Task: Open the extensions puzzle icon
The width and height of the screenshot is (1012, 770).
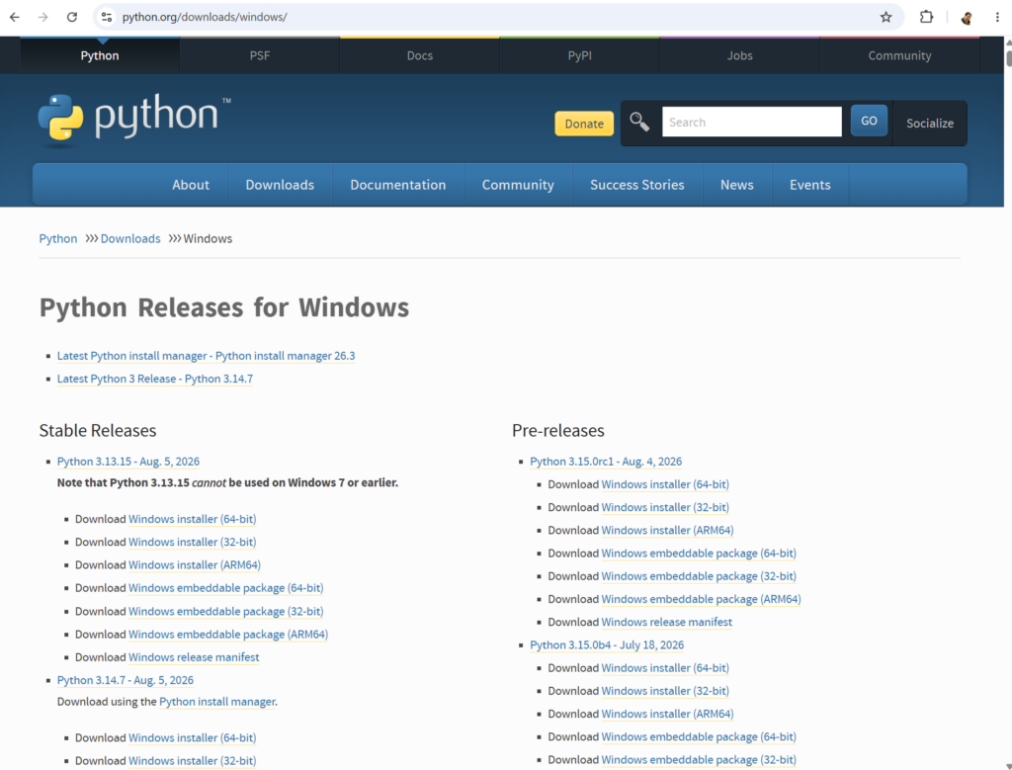Action: (x=926, y=17)
